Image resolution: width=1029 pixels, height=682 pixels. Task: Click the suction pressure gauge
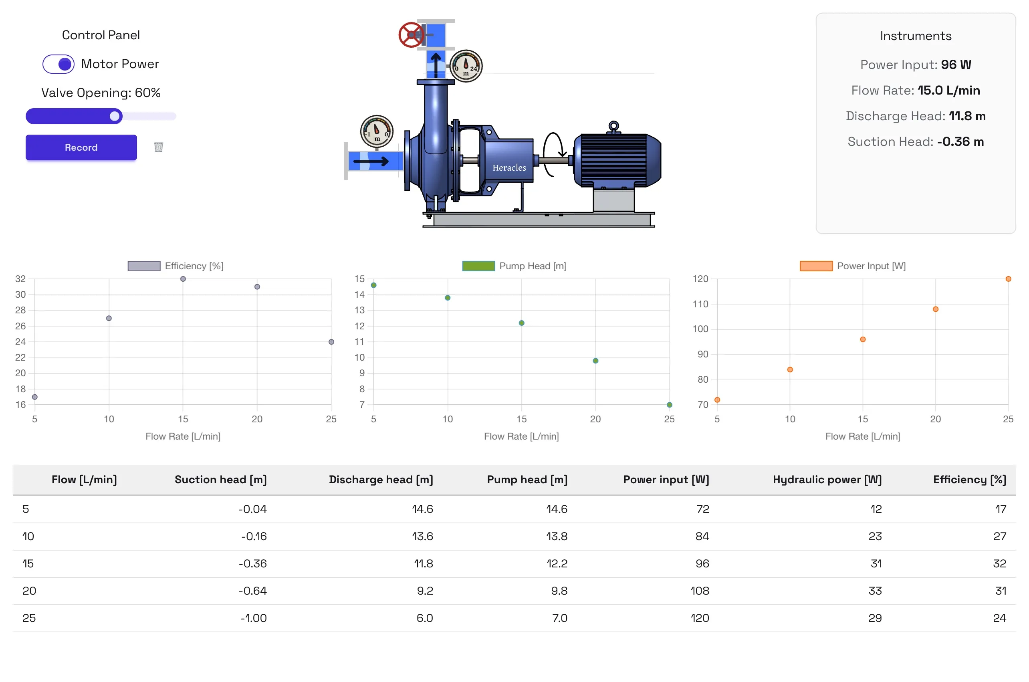point(377,131)
